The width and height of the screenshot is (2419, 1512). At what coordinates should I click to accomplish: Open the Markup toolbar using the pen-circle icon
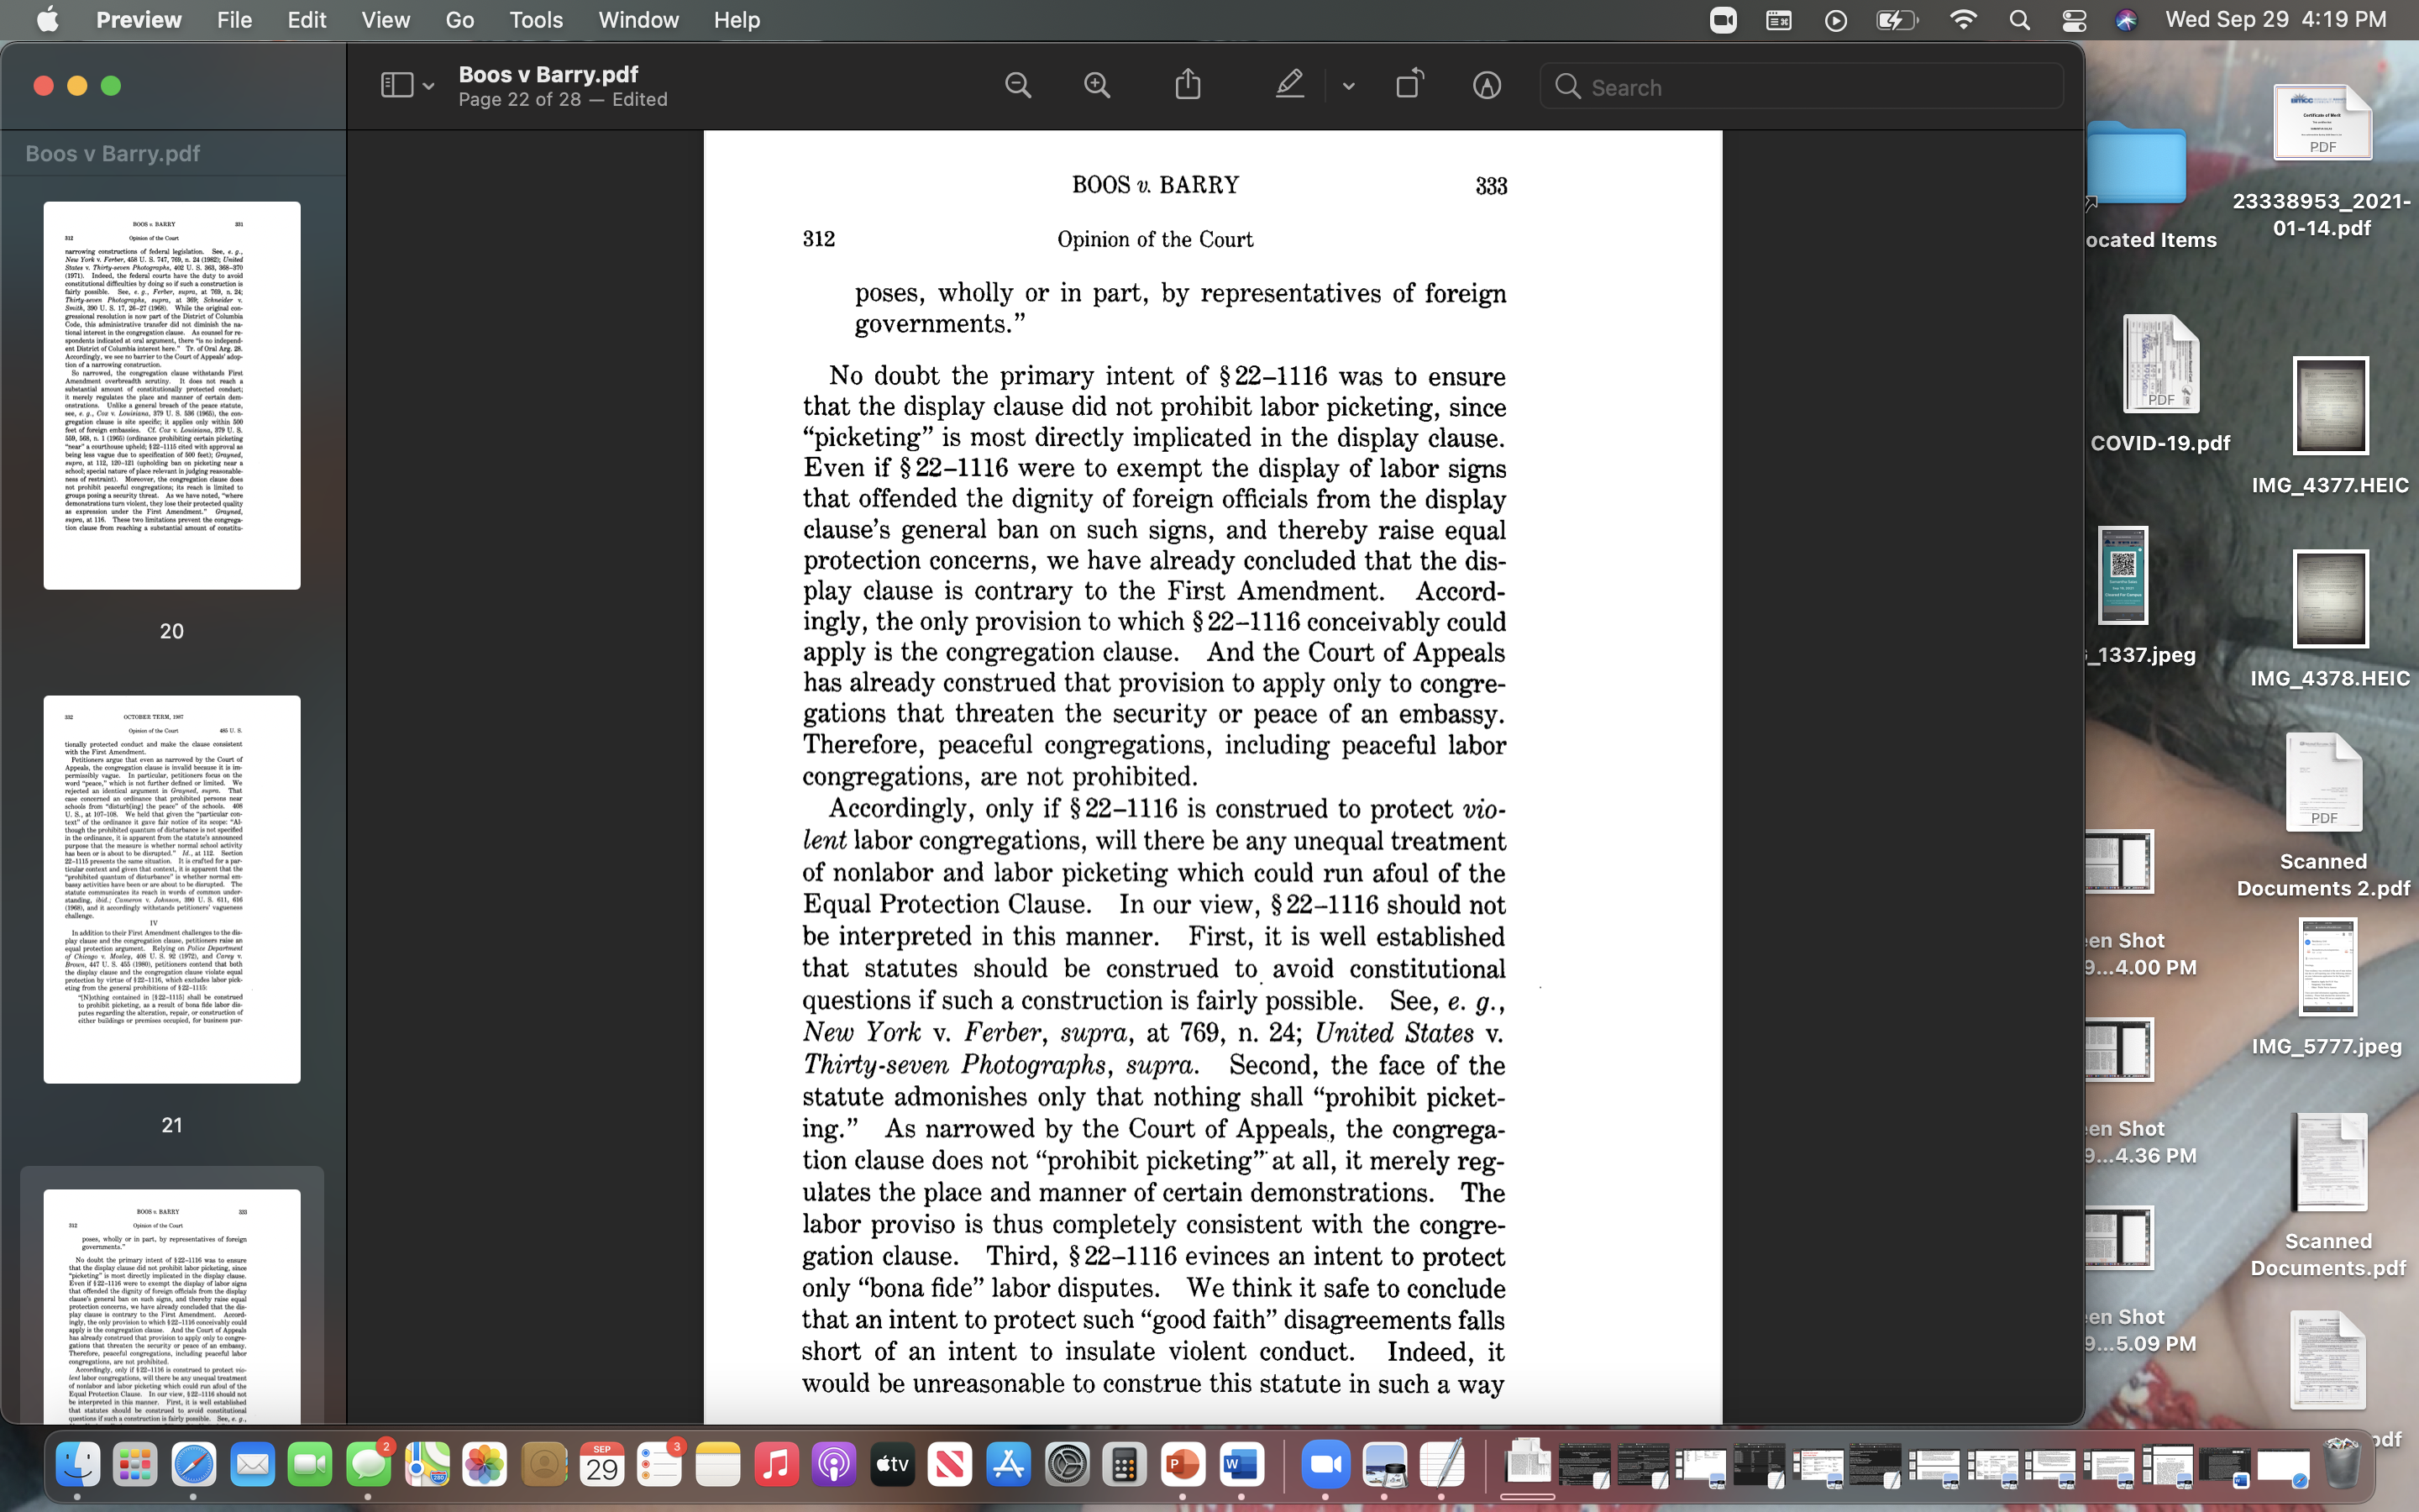coord(1487,85)
